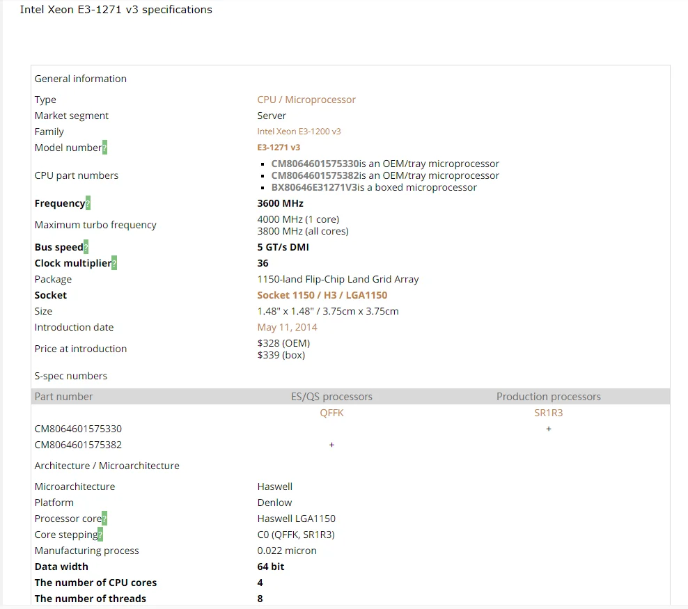Click the 0.022 micron manufacturing process value

(x=287, y=551)
